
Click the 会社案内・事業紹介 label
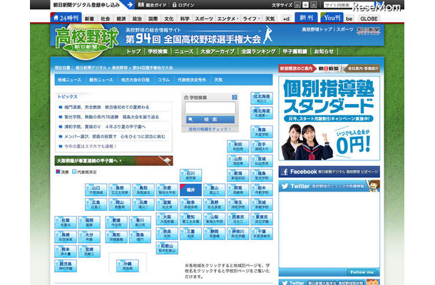pos(364,68)
